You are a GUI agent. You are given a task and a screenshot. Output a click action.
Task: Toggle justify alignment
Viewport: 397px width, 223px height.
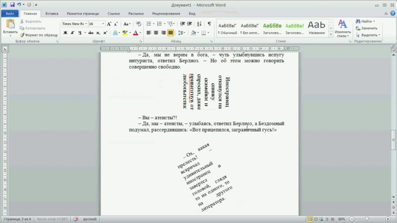(170, 33)
